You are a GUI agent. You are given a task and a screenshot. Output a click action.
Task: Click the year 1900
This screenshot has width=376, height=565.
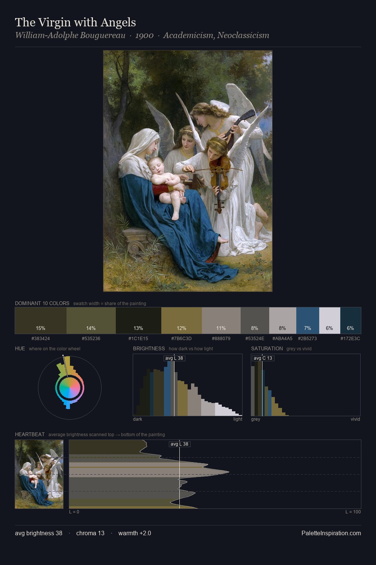[x=144, y=35]
